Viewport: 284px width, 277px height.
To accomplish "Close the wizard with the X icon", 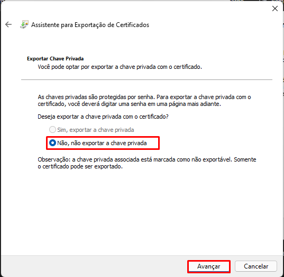I will (x=275, y=8).
